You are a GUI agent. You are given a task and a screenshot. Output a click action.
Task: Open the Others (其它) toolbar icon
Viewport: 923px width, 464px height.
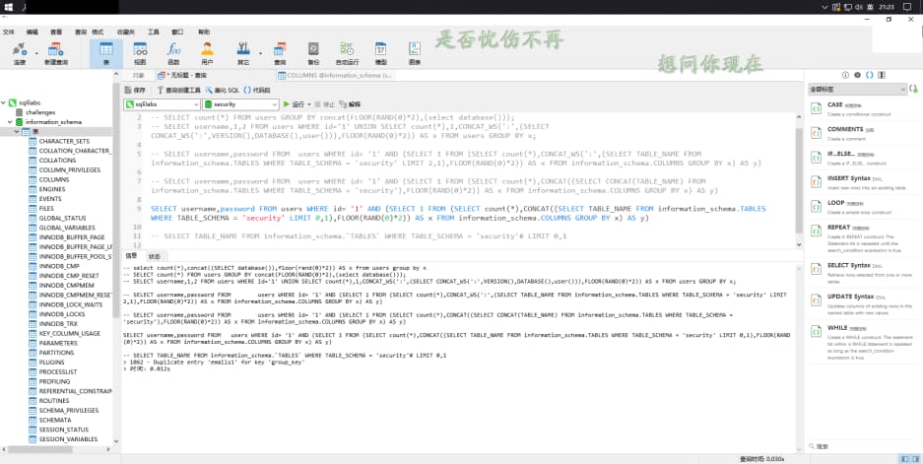(243, 53)
